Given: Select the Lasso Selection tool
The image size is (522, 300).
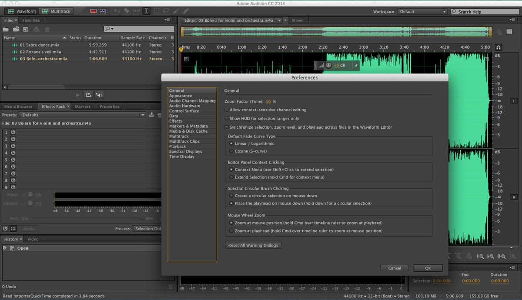Looking at the screenshot, I should pos(166,11).
